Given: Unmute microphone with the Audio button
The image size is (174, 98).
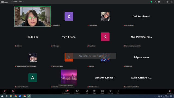Looking at the screenshot, I should tap(5, 91).
